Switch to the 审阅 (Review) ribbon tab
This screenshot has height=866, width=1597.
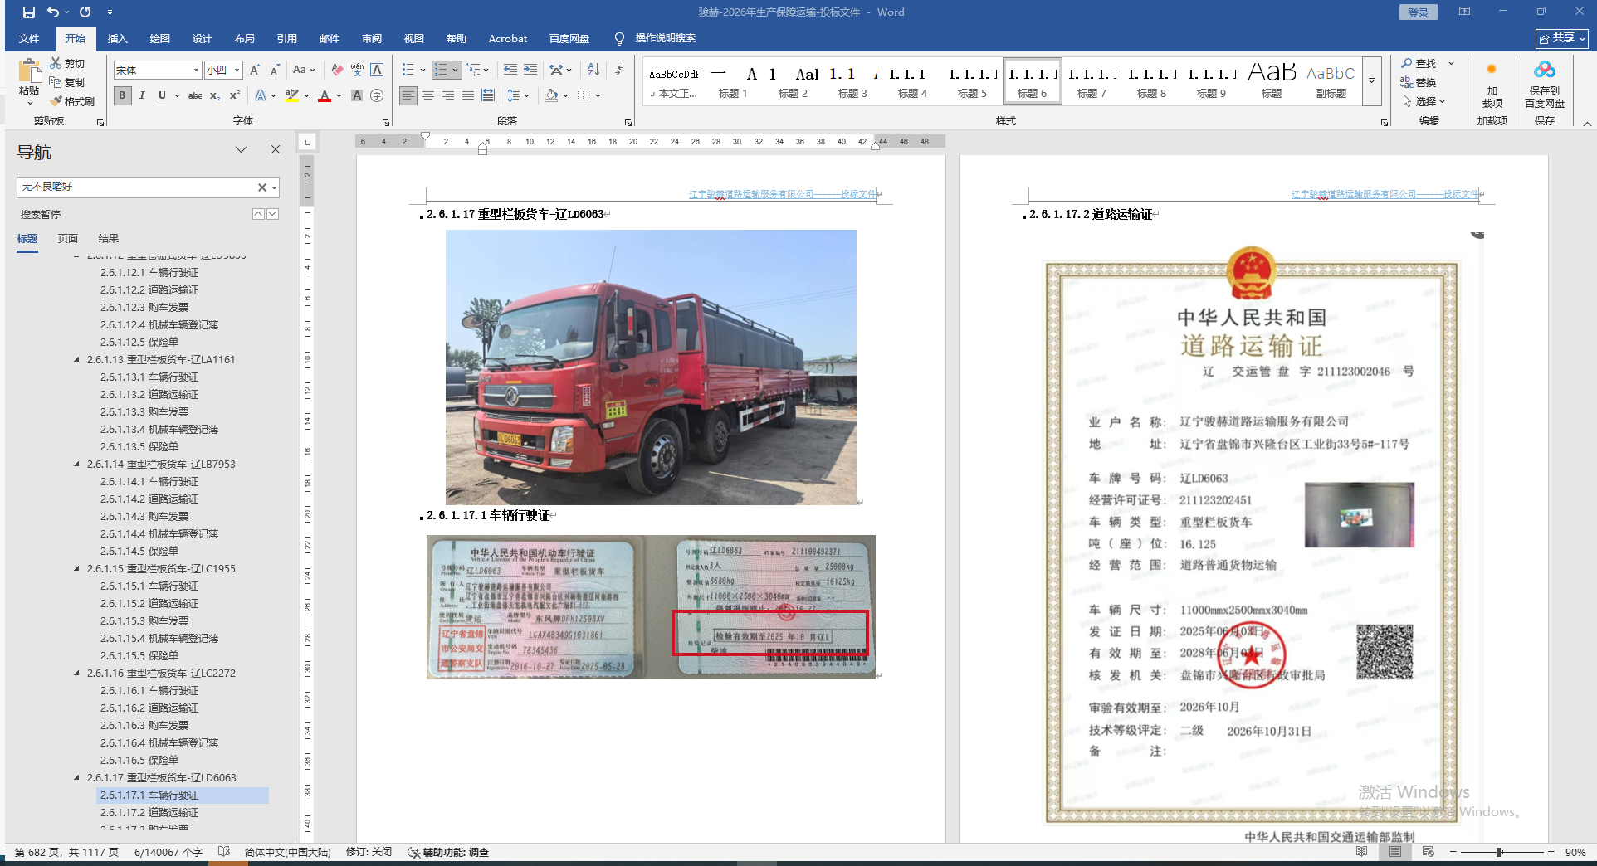tap(372, 38)
